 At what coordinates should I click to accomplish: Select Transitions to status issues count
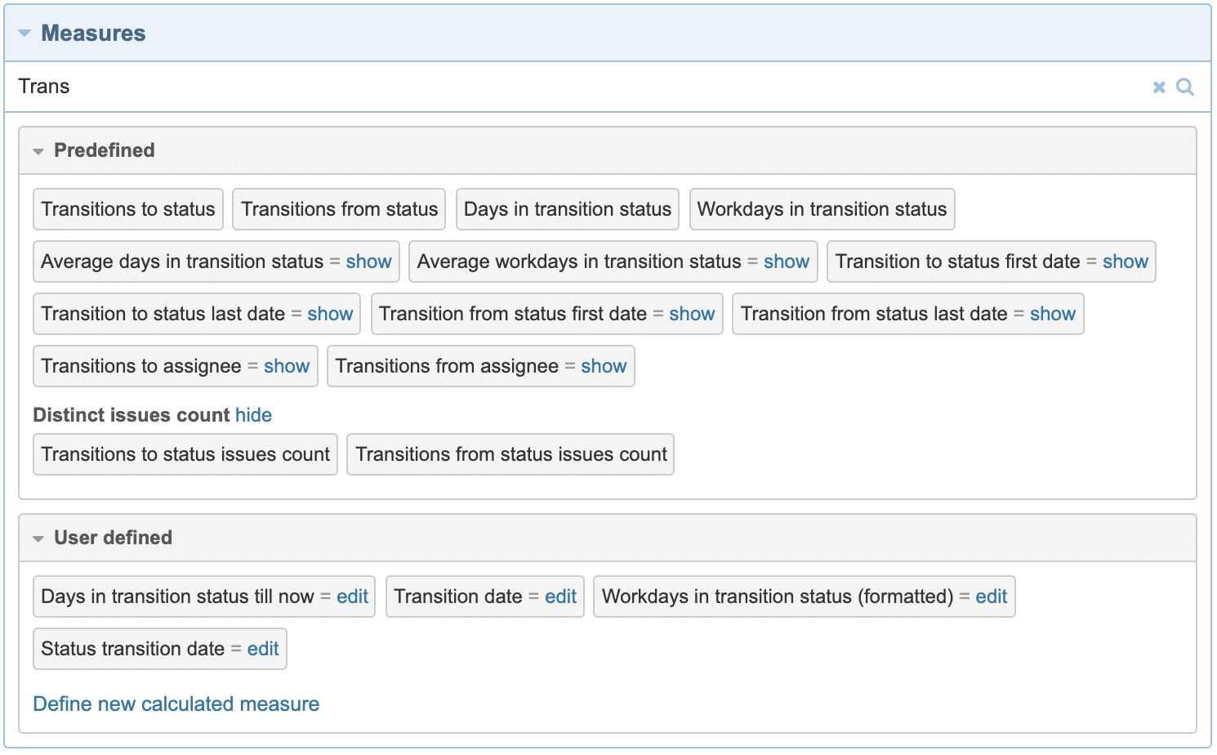coord(185,454)
